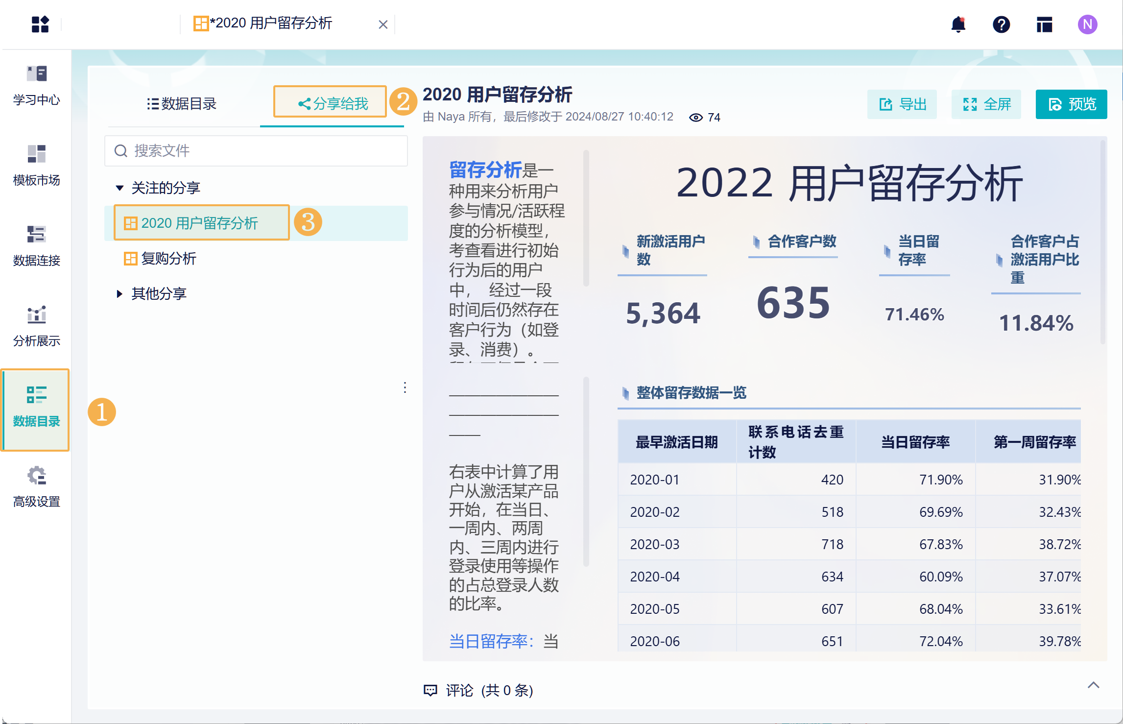1123x724 pixels.
Task: Switch to the 数据目录 tab
Action: [x=182, y=104]
